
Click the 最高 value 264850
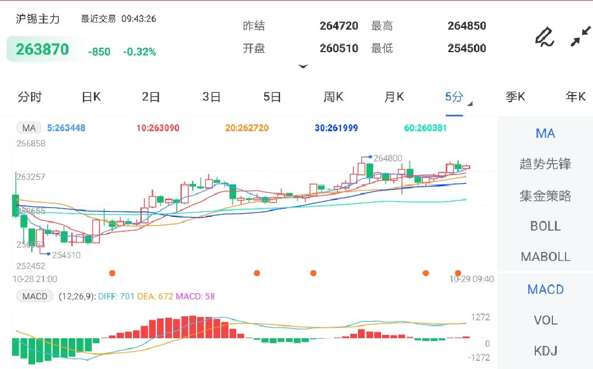467,26
